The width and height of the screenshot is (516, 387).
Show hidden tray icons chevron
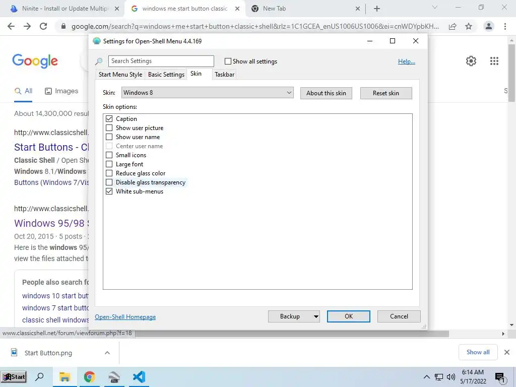tap(426, 377)
